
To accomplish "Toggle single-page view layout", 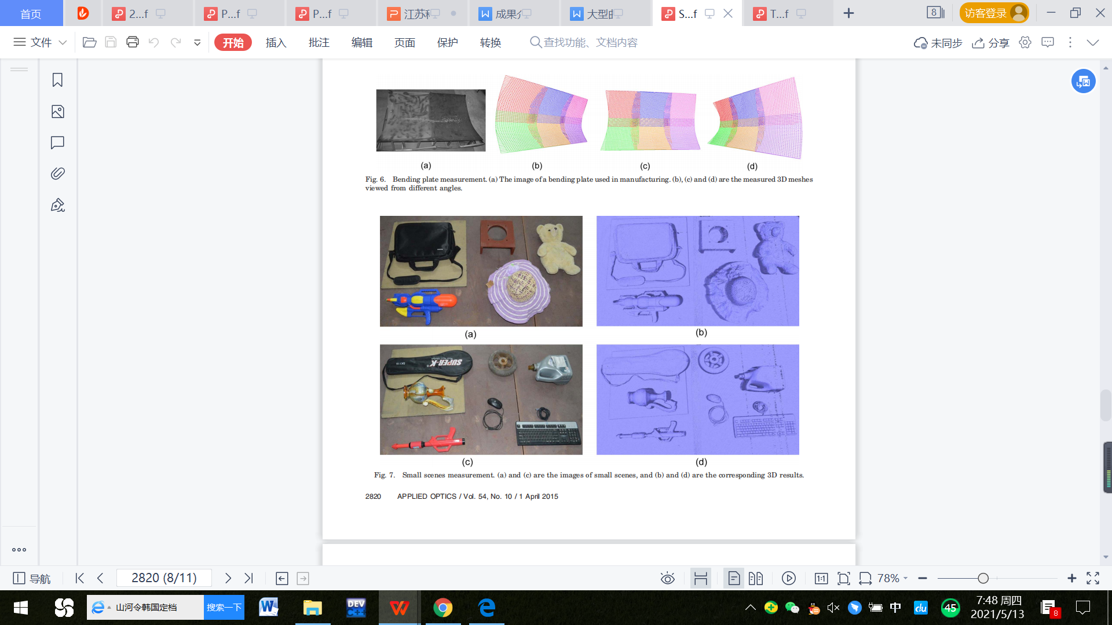I will click(x=733, y=578).
